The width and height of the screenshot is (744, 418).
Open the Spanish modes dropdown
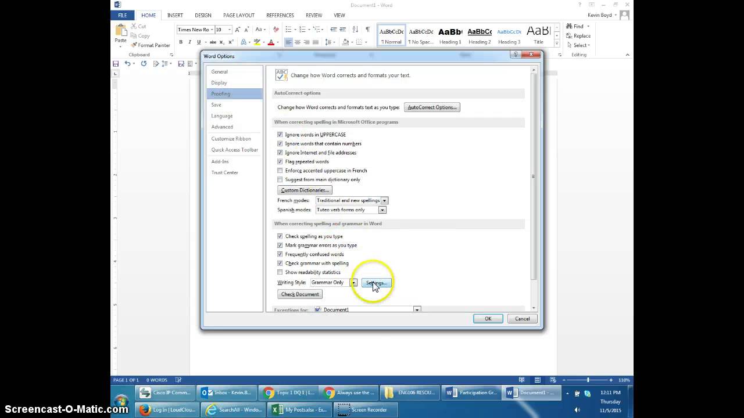pyautogui.click(x=382, y=210)
